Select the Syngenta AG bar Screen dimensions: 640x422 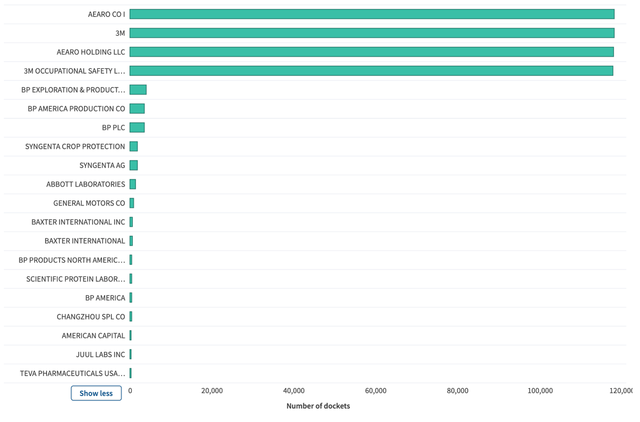pos(133,165)
